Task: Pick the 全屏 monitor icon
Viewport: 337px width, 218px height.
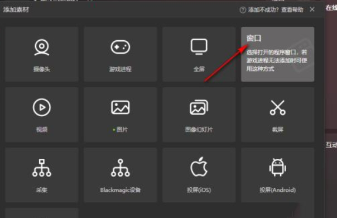Action: [x=199, y=47]
